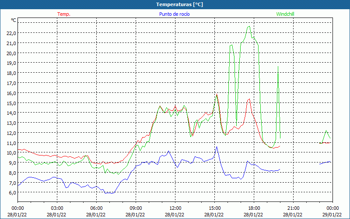350x219 pixels.
Task: Click the 06:00 time axis label
Action: point(96,208)
